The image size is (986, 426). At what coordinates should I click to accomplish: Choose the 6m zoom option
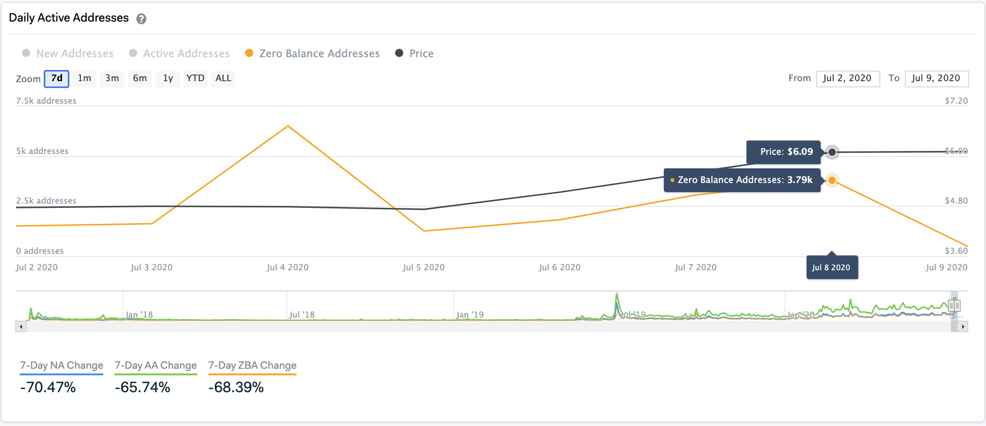139,78
